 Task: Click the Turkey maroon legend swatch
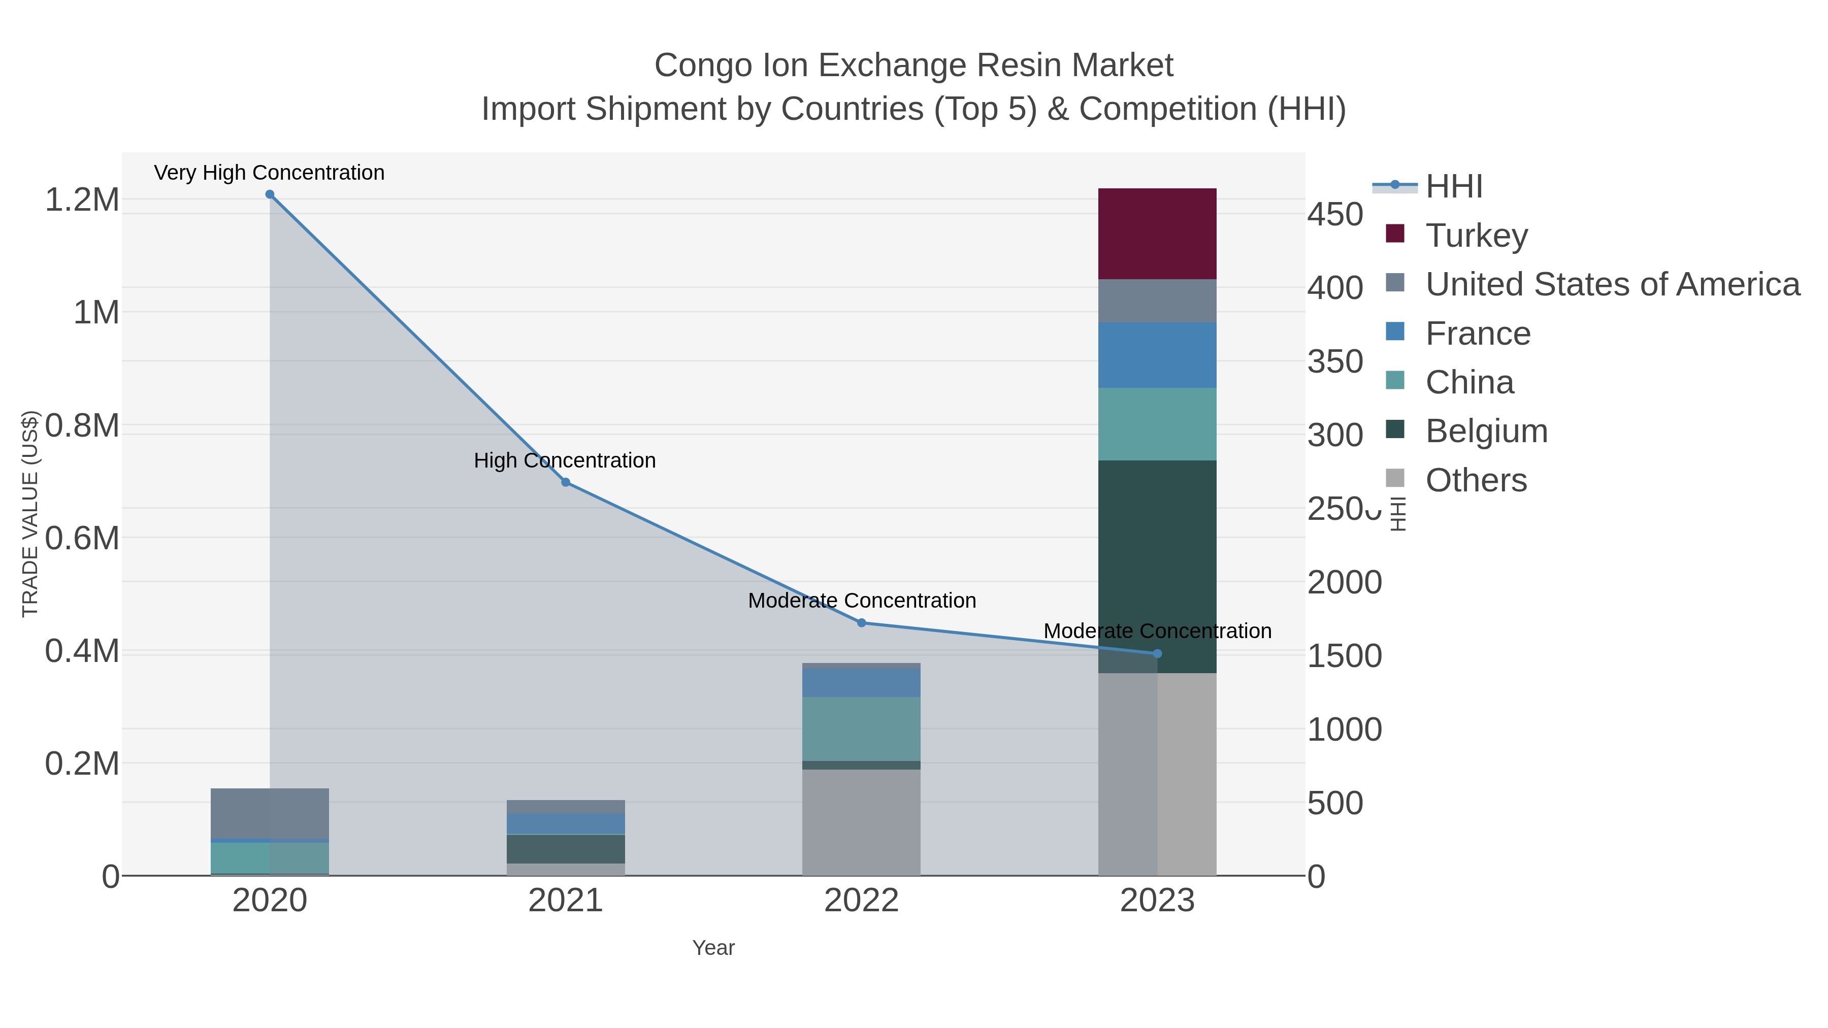coord(1395,234)
